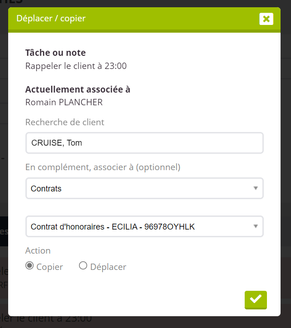
Task: Click the note text in the dialog
Action: (x=76, y=66)
